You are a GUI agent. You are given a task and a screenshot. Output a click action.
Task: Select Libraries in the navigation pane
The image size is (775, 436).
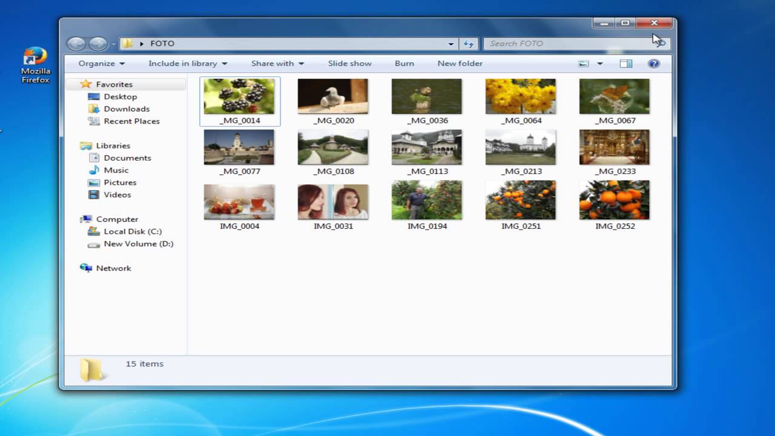click(x=113, y=145)
